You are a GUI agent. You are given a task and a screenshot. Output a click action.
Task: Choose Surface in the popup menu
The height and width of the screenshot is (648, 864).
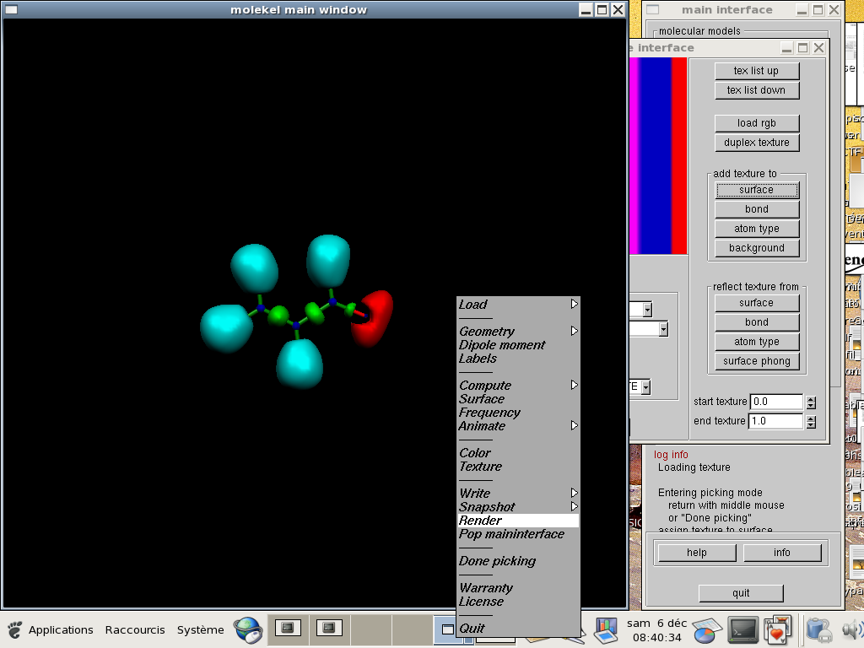click(518, 399)
